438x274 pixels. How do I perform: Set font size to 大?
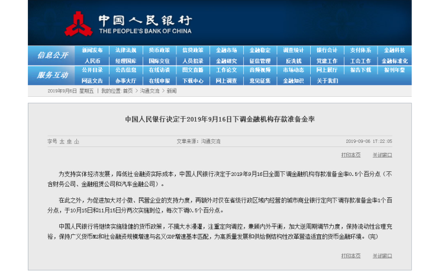[x=62, y=142]
